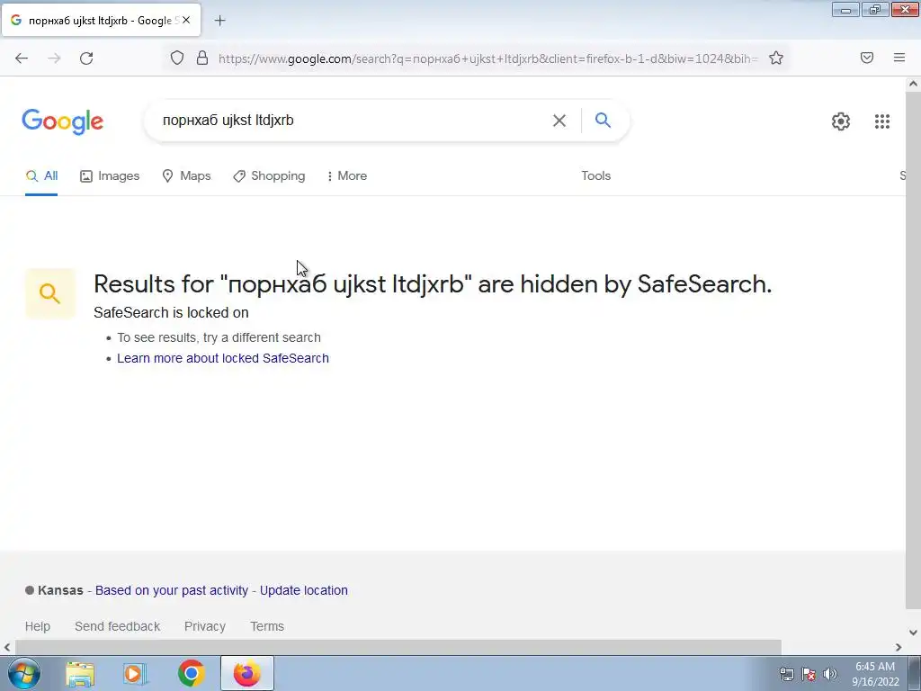Open search Tools options
The width and height of the screenshot is (921, 691).
coord(595,175)
